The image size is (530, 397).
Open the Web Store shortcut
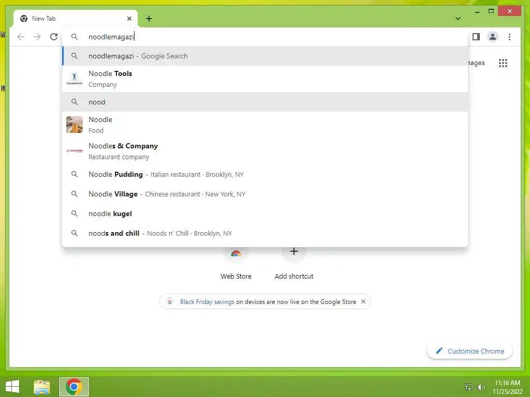236,263
